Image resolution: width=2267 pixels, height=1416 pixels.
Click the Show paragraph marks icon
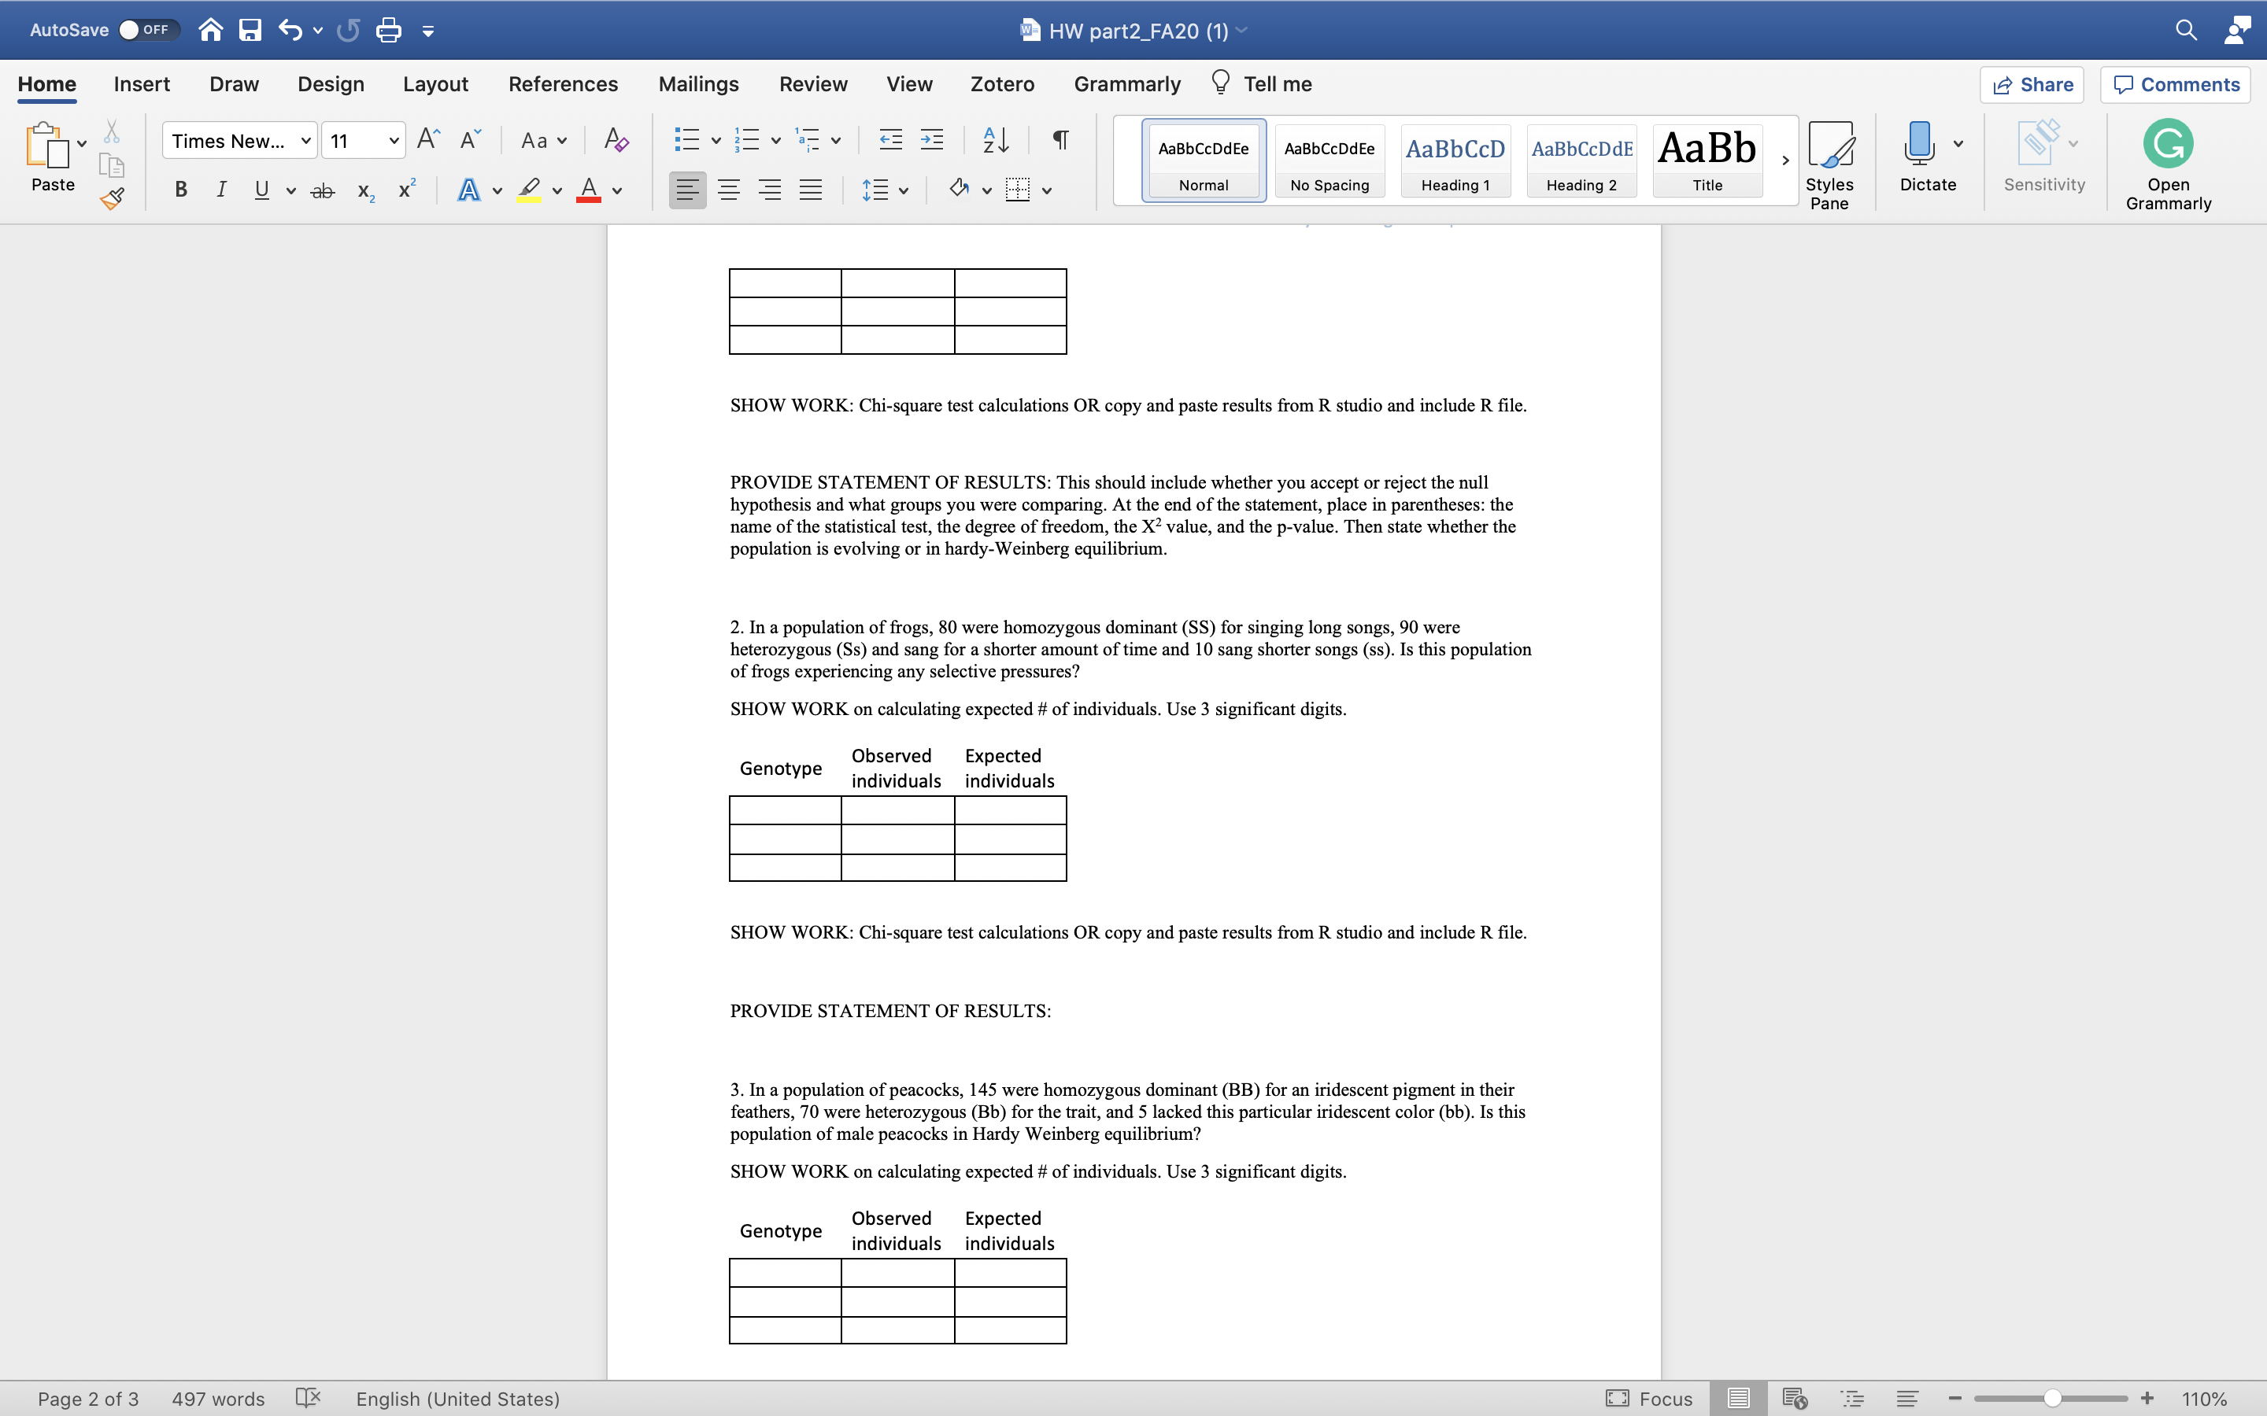click(1060, 141)
